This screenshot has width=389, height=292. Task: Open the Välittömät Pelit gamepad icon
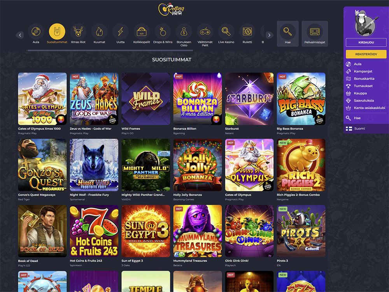click(x=205, y=32)
